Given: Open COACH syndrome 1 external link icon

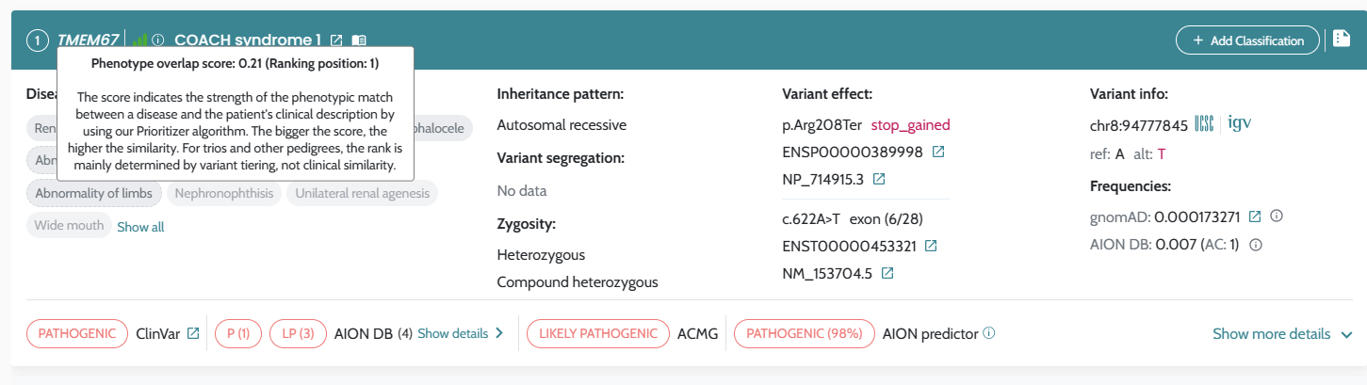Looking at the screenshot, I should click(337, 40).
